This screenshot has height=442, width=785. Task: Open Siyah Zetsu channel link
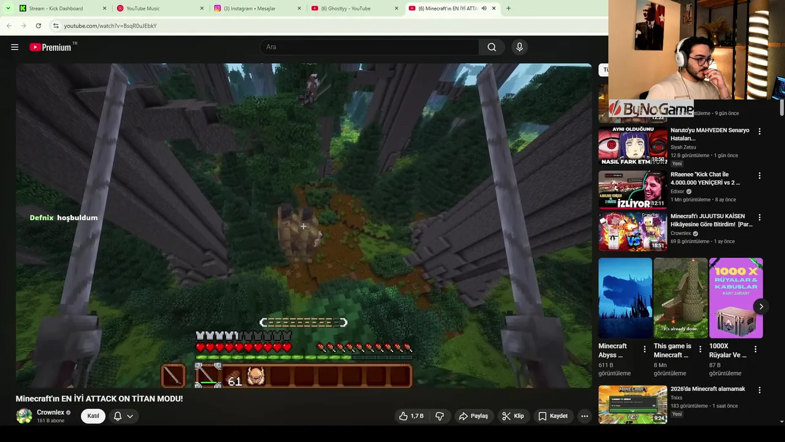[x=683, y=147]
